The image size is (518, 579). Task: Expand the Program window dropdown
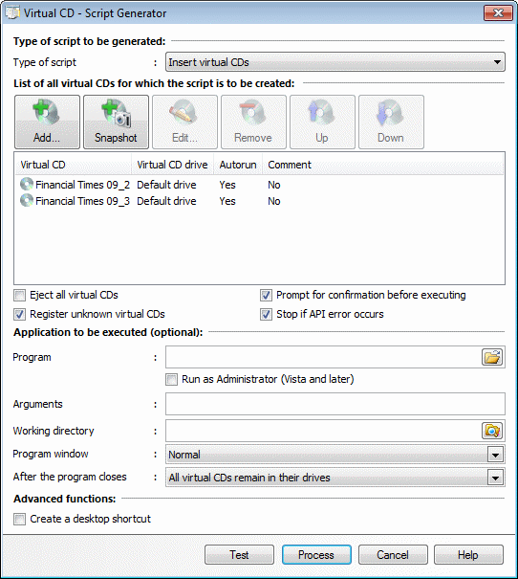pyautogui.click(x=335, y=455)
